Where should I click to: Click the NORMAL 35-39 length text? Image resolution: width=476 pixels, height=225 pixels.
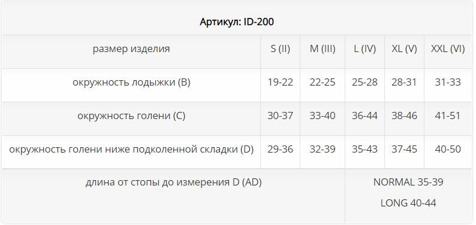coord(408,182)
